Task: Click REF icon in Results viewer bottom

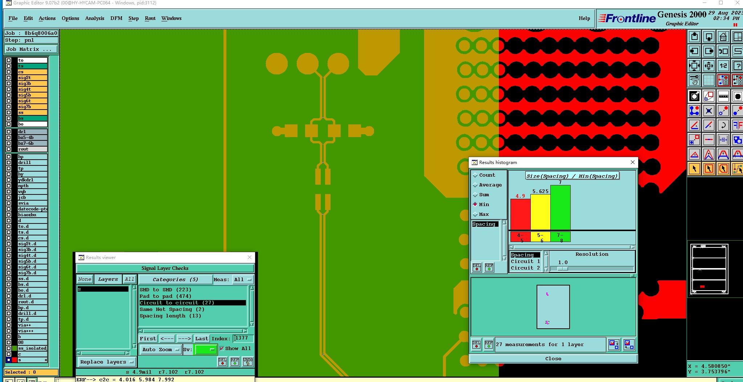Action: [x=235, y=362]
